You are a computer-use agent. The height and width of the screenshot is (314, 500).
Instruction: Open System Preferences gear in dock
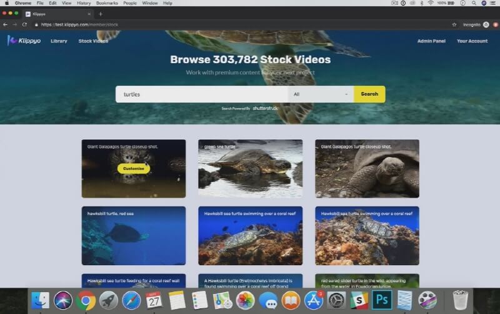336,300
